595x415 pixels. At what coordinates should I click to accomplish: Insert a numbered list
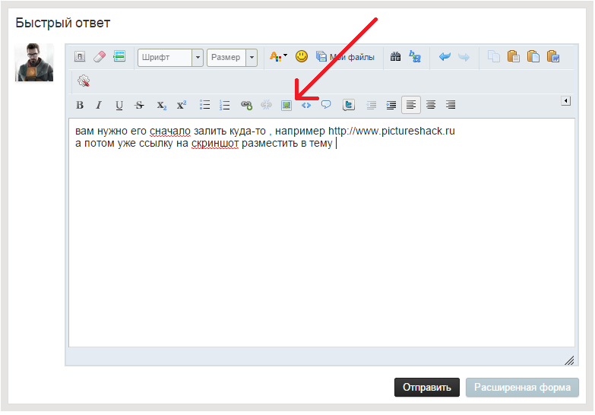tap(225, 105)
